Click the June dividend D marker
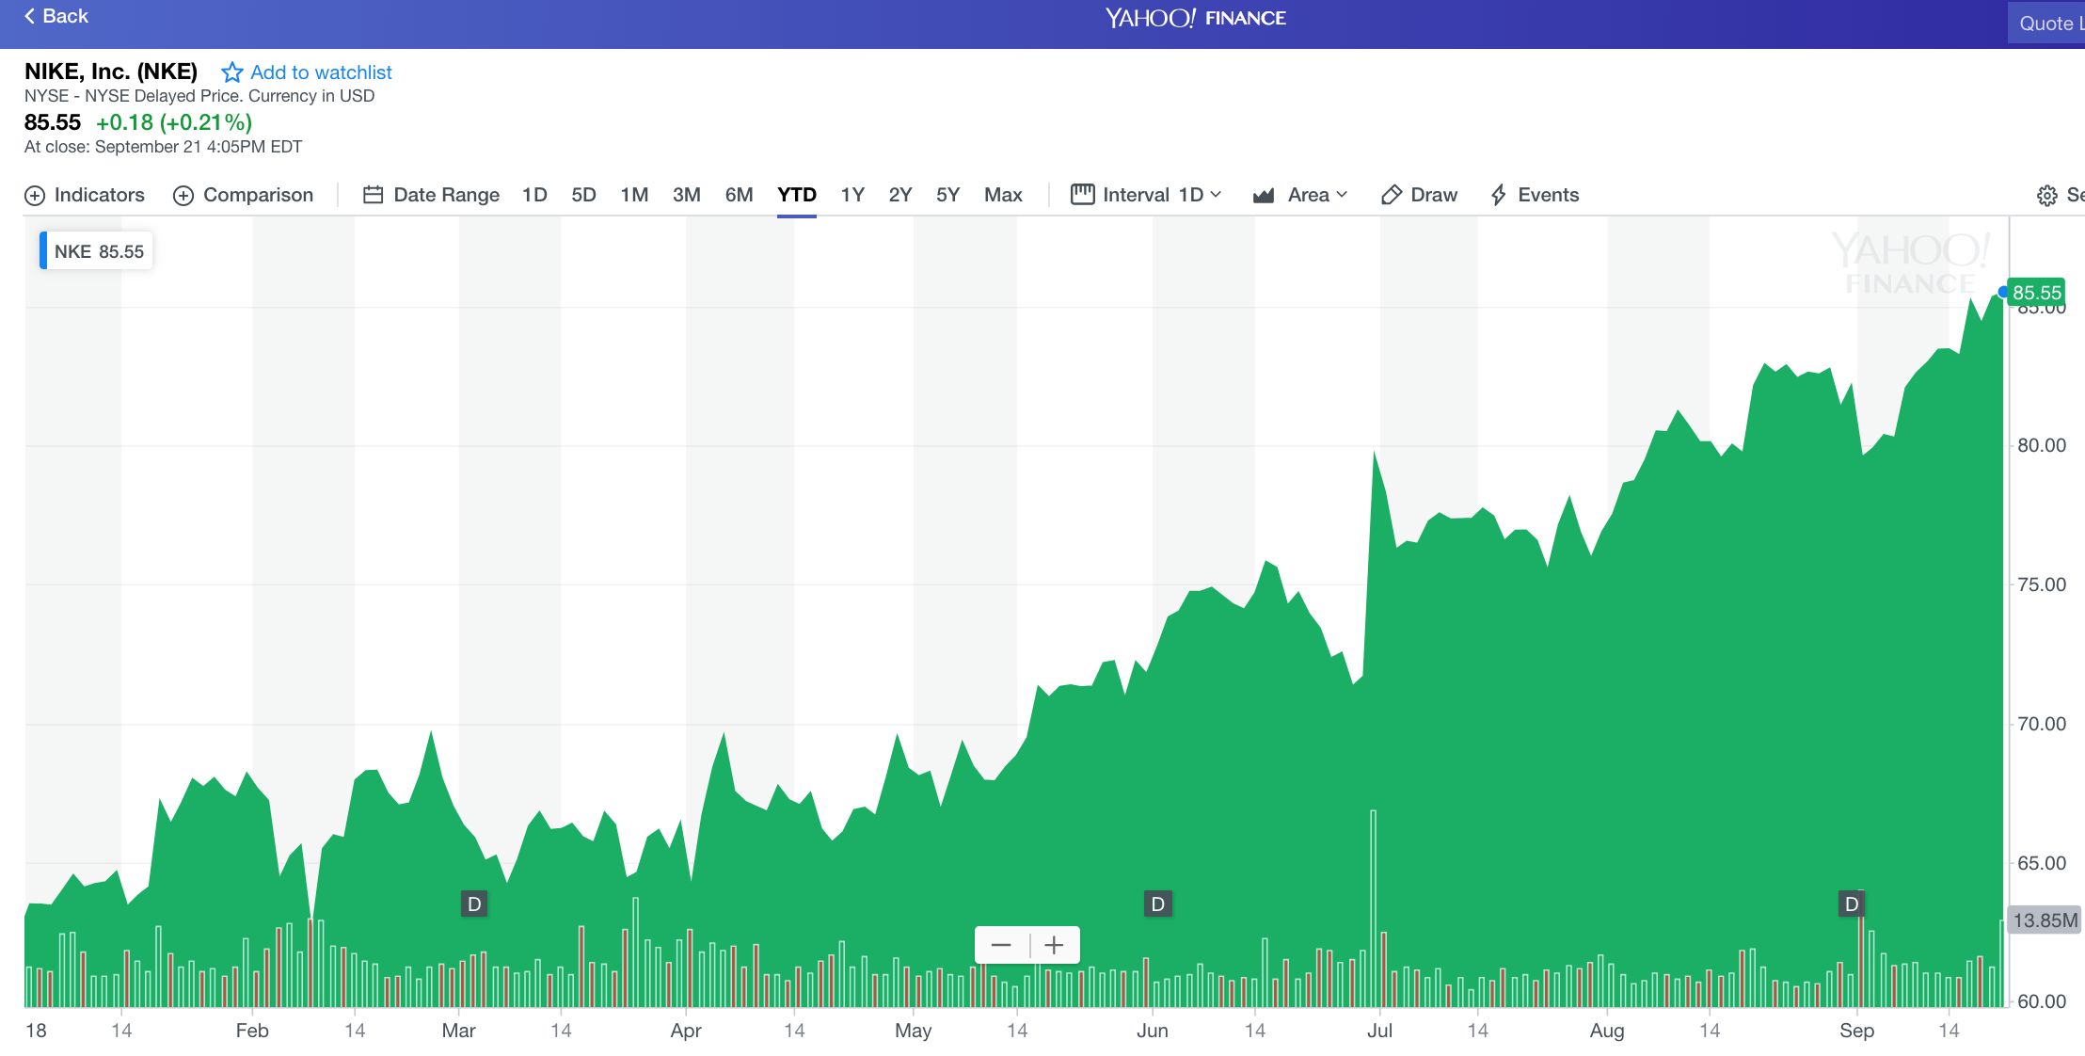2085x1056 pixels. click(x=1158, y=904)
